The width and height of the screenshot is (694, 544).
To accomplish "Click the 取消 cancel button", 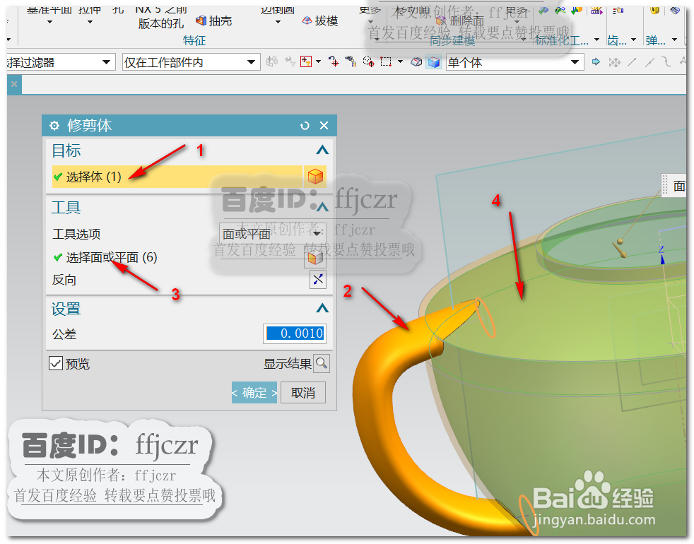I will coord(303,393).
